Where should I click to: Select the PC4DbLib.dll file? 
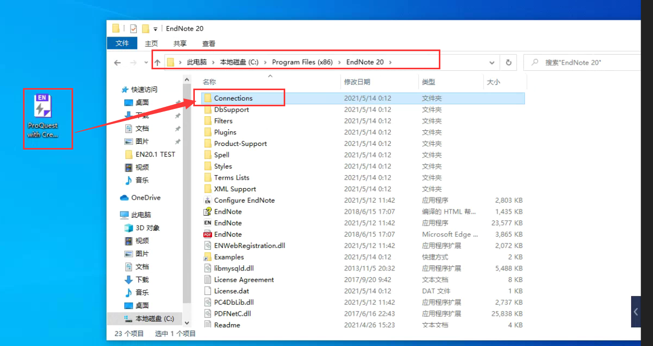pos(363,302)
